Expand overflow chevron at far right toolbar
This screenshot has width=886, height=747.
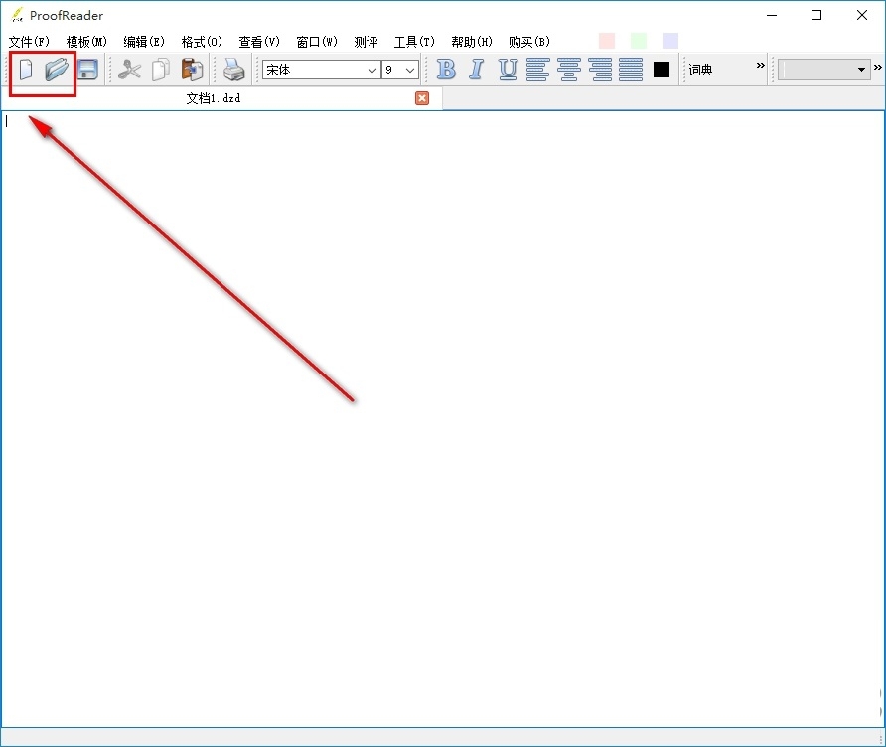[x=877, y=68]
